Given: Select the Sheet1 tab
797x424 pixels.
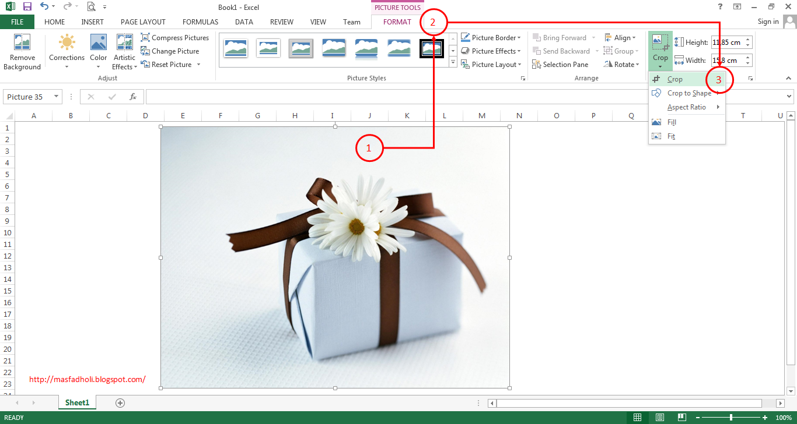Looking at the screenshot, I should click(x=77, y=402).
